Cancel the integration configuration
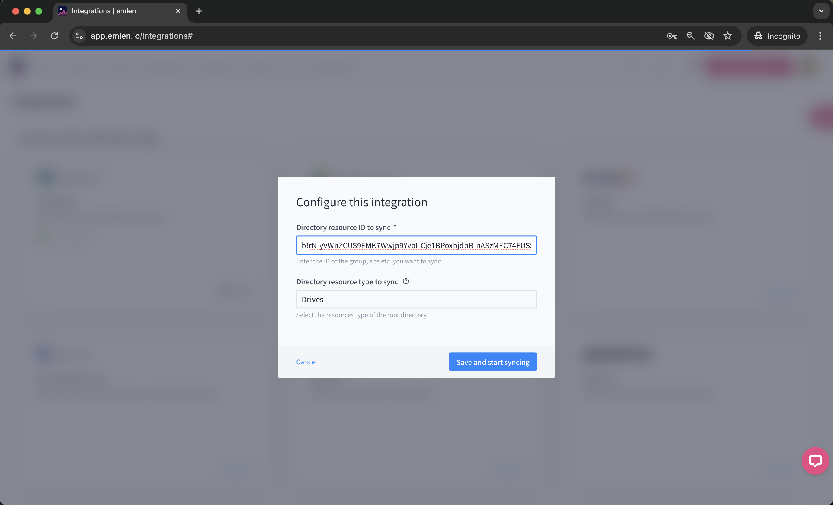Image resolution: width=833 pixels, height=505 pixels. pos(306,362)
